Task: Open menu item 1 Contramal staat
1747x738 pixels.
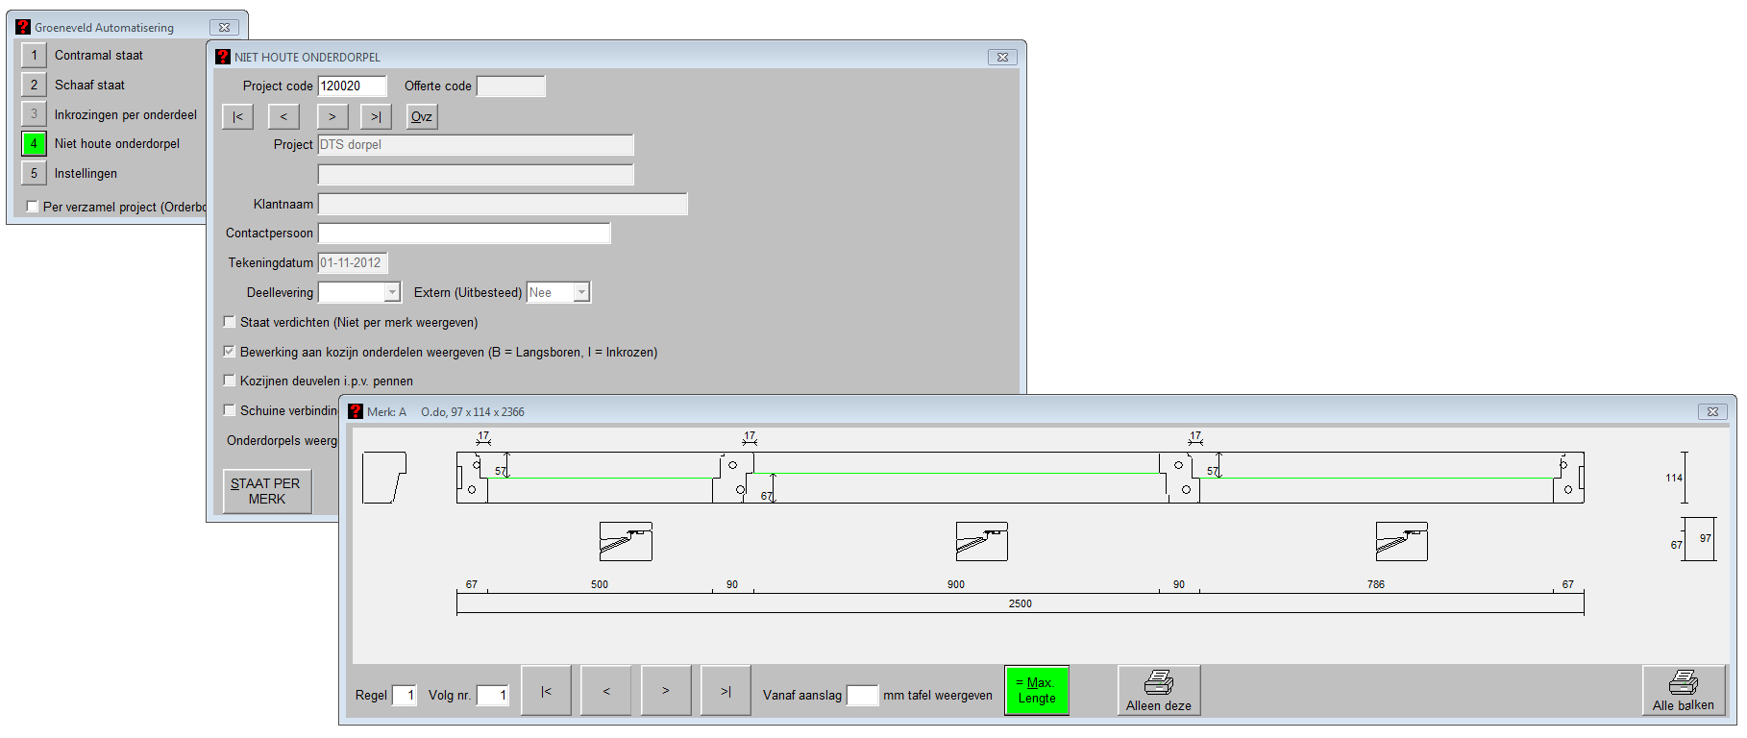Action: click(x=34, y=56)
